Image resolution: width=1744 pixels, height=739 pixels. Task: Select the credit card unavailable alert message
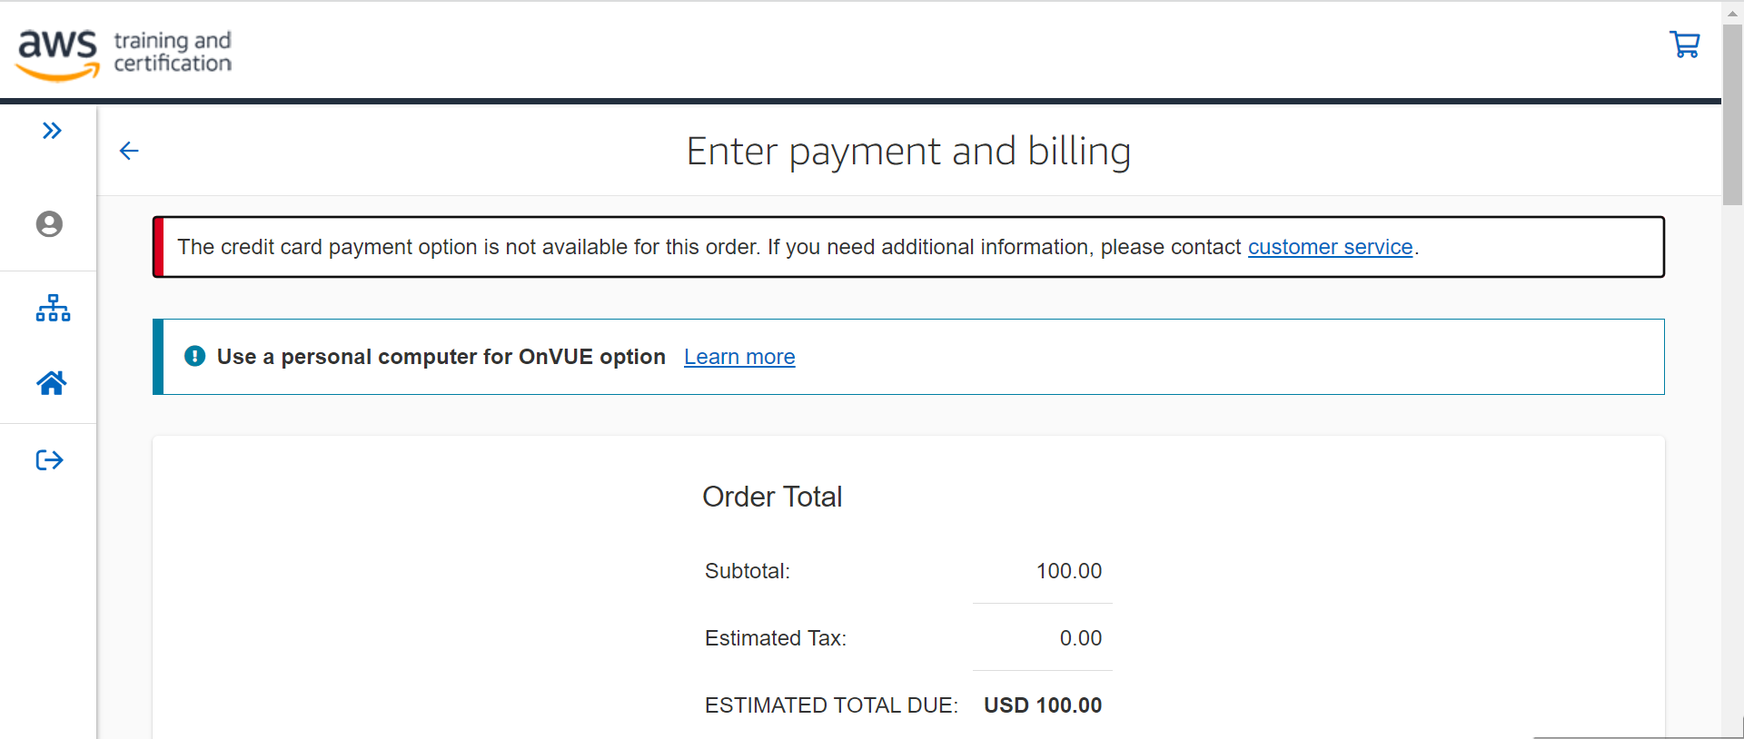point(908,247)
